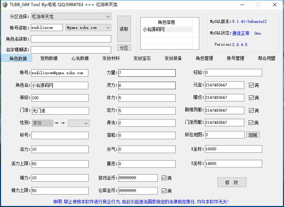Click the 灵力 input field
The height and width of the screenshot is (207, 284).
coord(147,85)
